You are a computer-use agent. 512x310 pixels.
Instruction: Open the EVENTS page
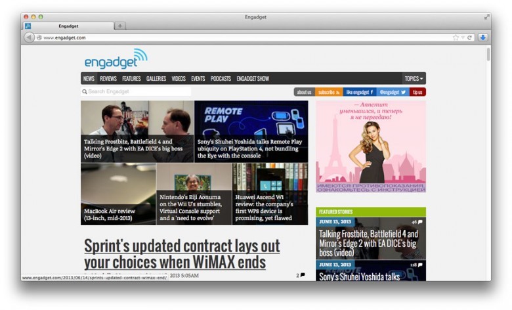pyautogui.click(x=198, y=78)
